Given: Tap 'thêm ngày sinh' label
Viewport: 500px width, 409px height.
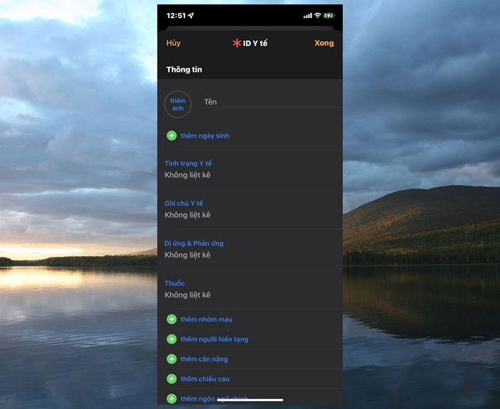Looking at the screenshot, I should point(205,136).
